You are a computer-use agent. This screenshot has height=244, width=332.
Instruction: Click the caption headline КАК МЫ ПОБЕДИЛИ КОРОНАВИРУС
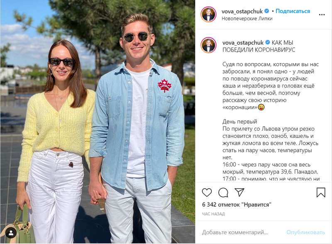[257, 46]
